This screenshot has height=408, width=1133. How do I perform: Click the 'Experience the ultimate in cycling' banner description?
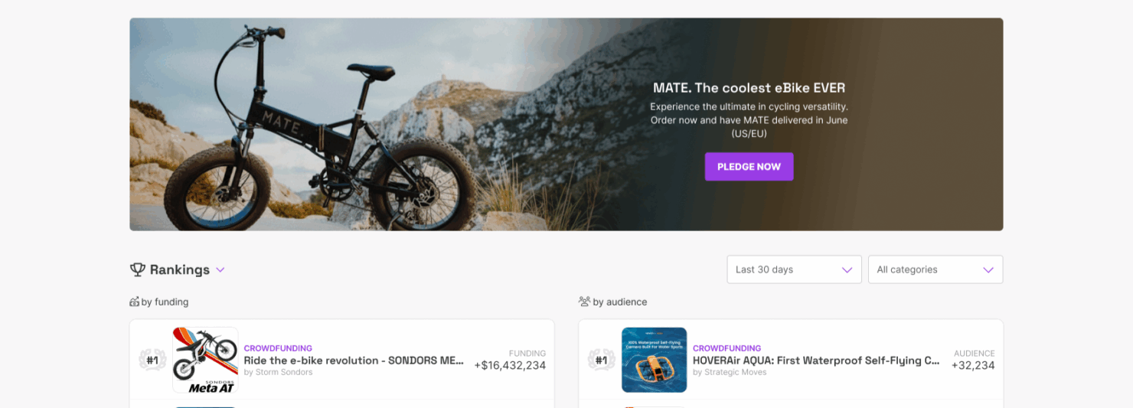(x=749, y=120)
